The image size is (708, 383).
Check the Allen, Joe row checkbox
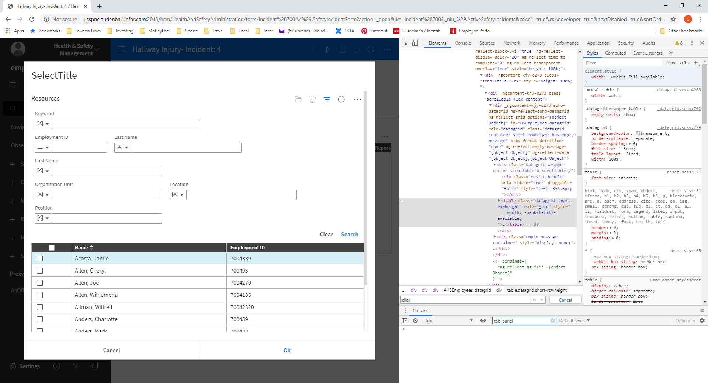click(40, 283)
